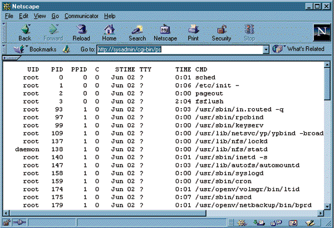Click the page location proxy icon

[67, 49]
